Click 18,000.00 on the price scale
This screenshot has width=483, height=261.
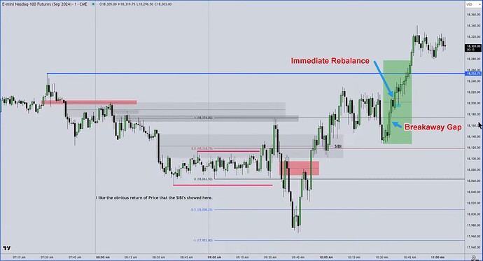(473, 214)
